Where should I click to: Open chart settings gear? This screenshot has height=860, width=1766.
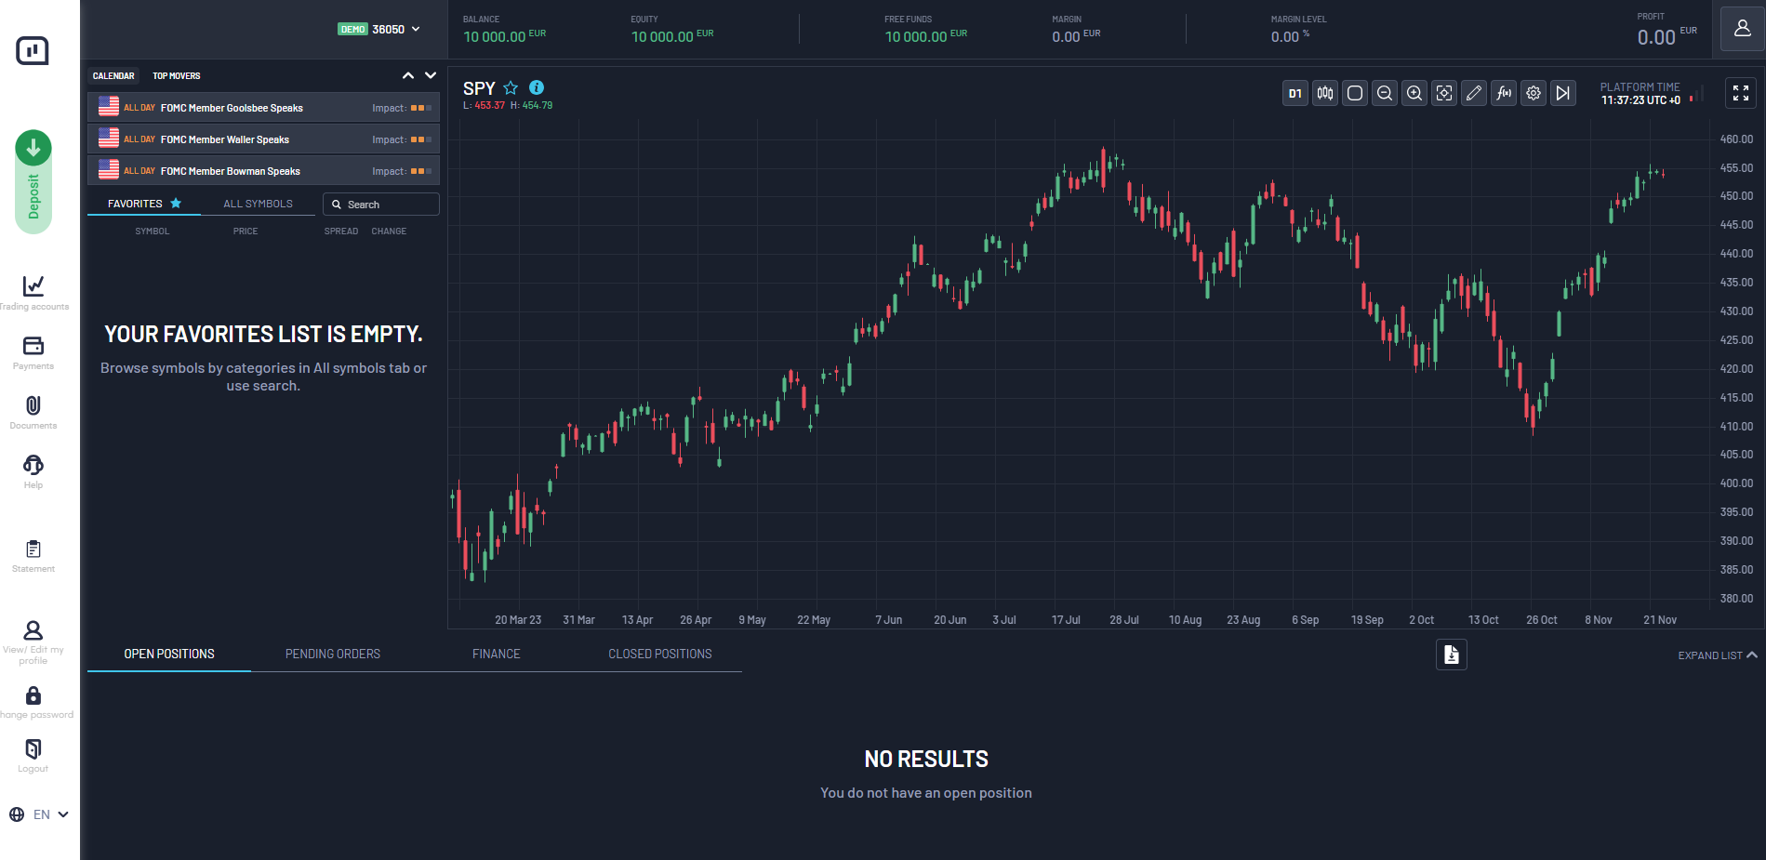1534,93
